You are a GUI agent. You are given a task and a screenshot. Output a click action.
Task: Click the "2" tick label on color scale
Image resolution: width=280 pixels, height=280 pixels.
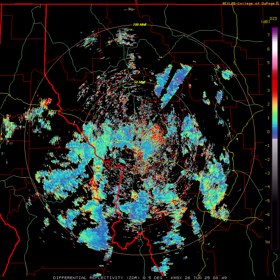click(x=268, y=104)
